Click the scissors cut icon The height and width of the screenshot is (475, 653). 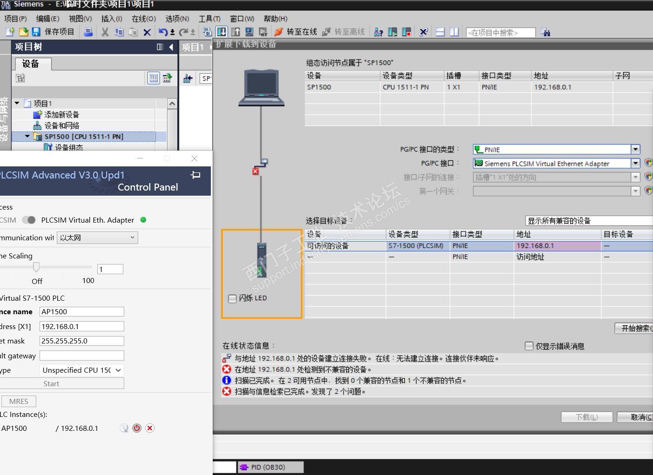pyautogui.click(x=105, y=32)
